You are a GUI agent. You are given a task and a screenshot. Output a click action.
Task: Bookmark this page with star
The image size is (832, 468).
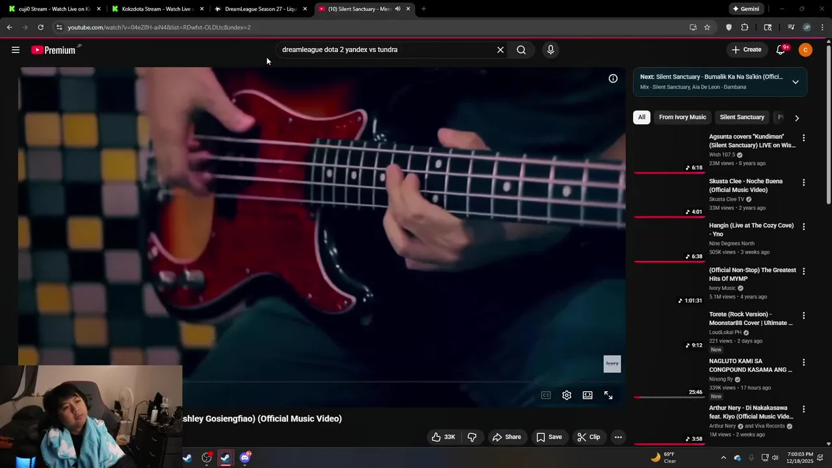click(x=707, y=27)
